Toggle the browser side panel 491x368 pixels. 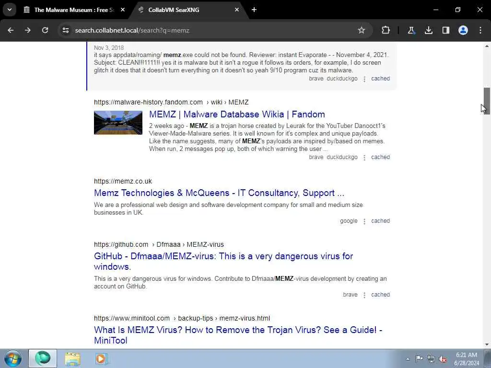[x=445, y=30]
